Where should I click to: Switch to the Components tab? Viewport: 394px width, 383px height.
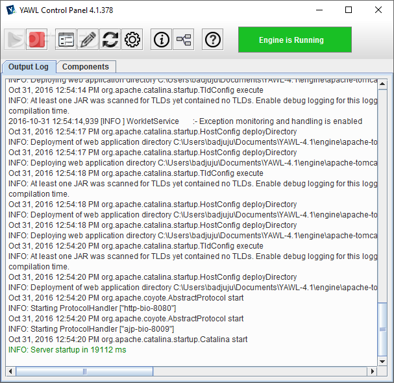pos(86,67)
